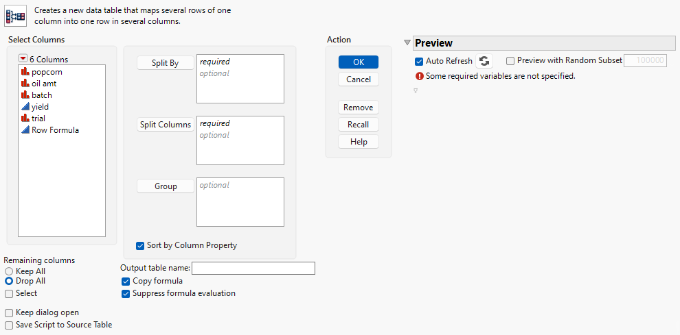Click the OK button
The height and width of the screenshot is (335, 680).
click(358, 62)
